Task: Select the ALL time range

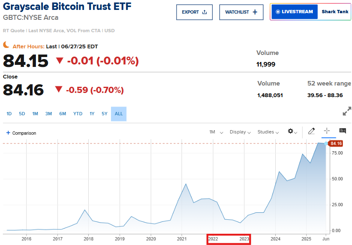Action: click(119, 114)
